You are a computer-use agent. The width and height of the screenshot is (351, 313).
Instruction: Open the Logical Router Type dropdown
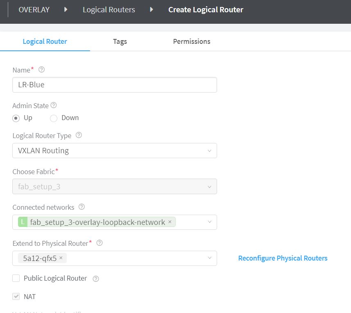(x=115, y=151)
